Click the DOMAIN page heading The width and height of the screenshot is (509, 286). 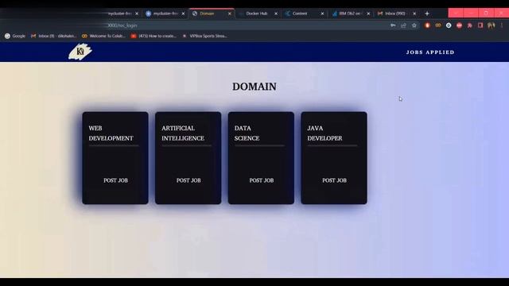pos(254,87)
